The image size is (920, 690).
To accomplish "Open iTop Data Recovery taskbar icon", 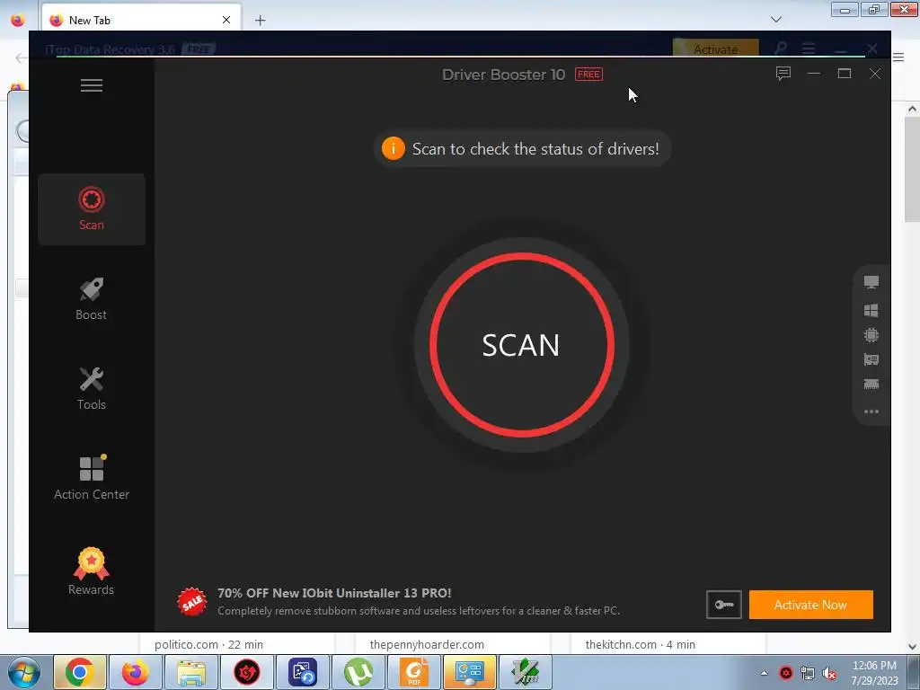I will (x=303, y=672).
